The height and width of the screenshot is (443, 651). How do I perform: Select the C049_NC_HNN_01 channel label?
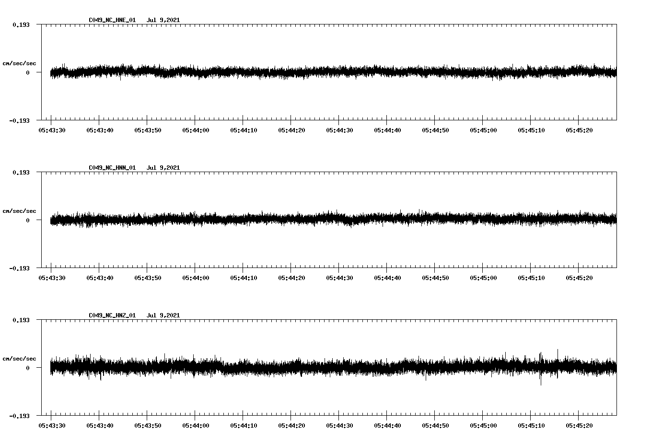(x=111, y=167)
